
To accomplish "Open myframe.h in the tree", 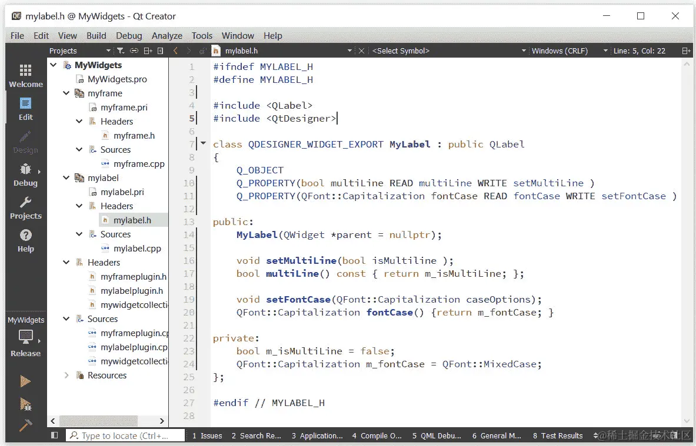I will click(x=134, y=136).
